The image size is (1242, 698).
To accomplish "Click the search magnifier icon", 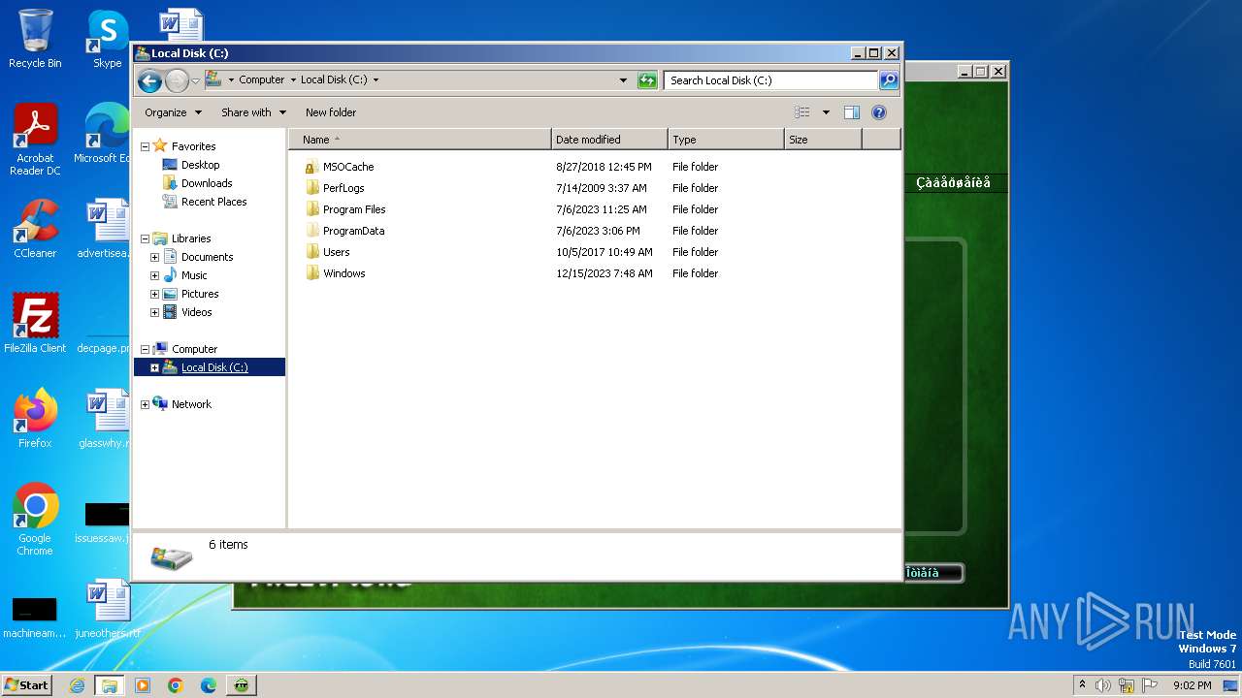I will tap(889, 80).
